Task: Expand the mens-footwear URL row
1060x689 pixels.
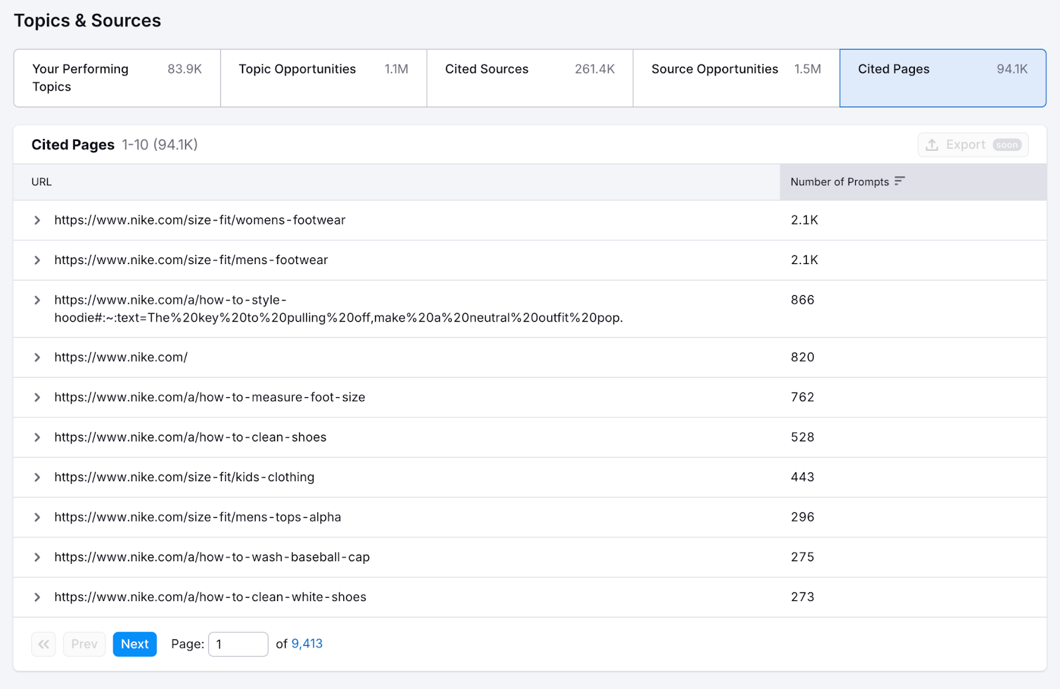Action: coord(37,260)
